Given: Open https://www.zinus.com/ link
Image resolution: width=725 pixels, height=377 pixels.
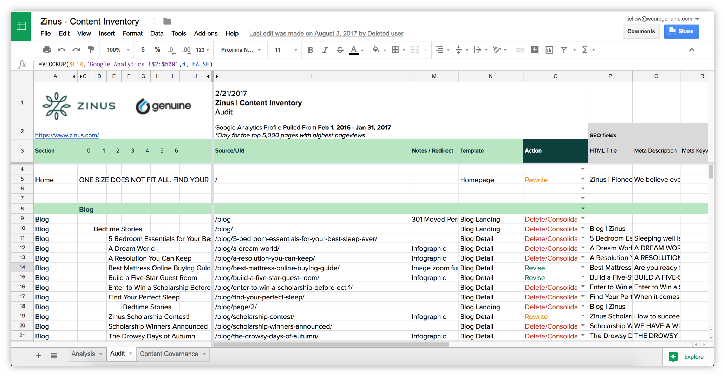Looking at the screenshot, I should click(x=67, y=135).
